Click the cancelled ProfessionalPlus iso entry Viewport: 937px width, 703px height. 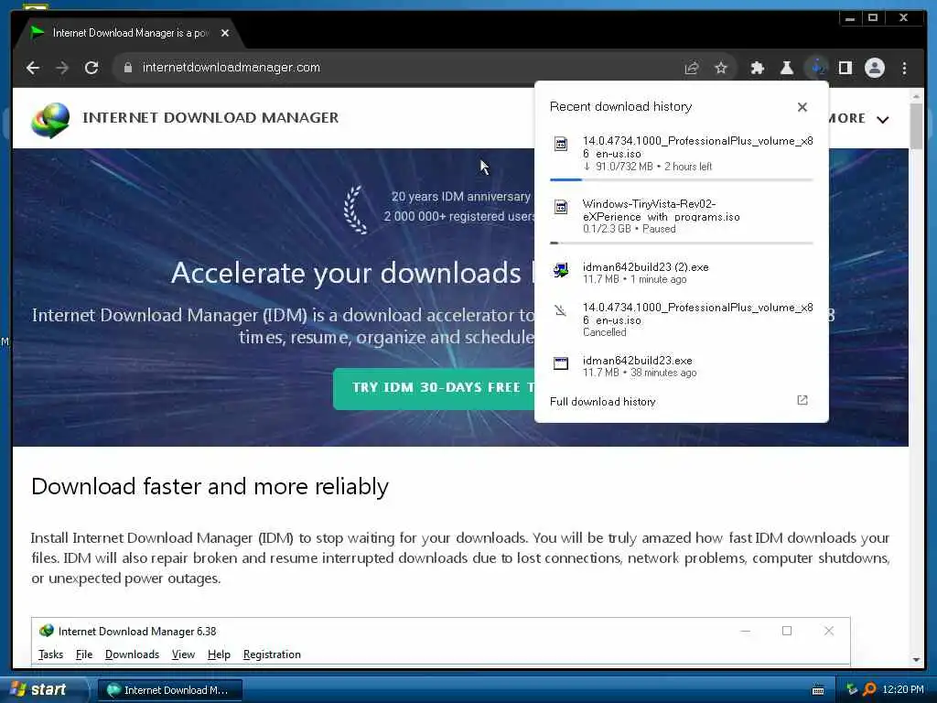coord(681,319)
